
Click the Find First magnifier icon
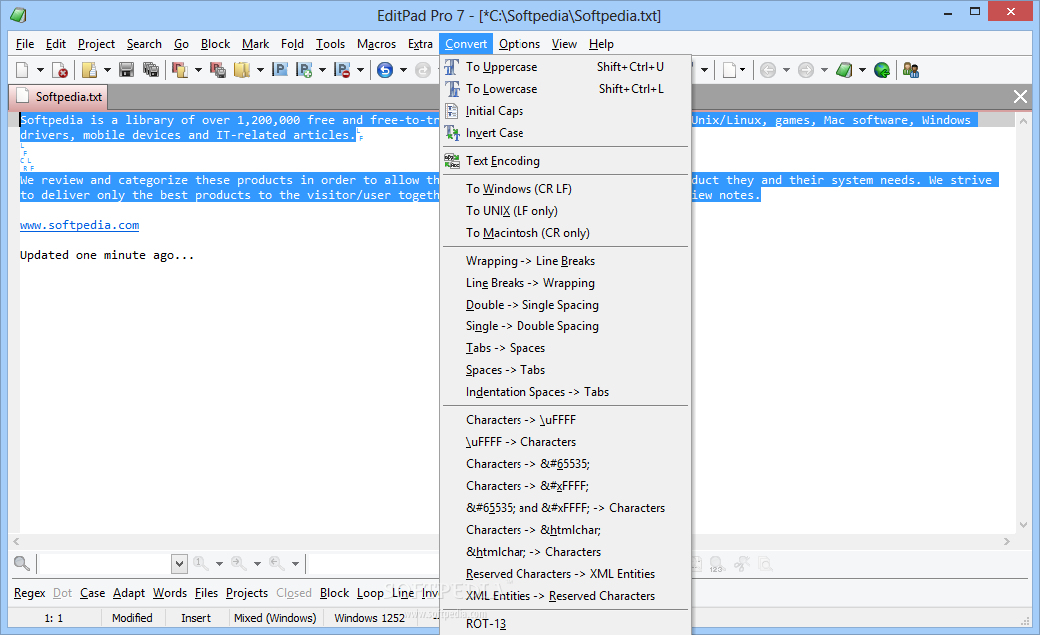(200, 563)
